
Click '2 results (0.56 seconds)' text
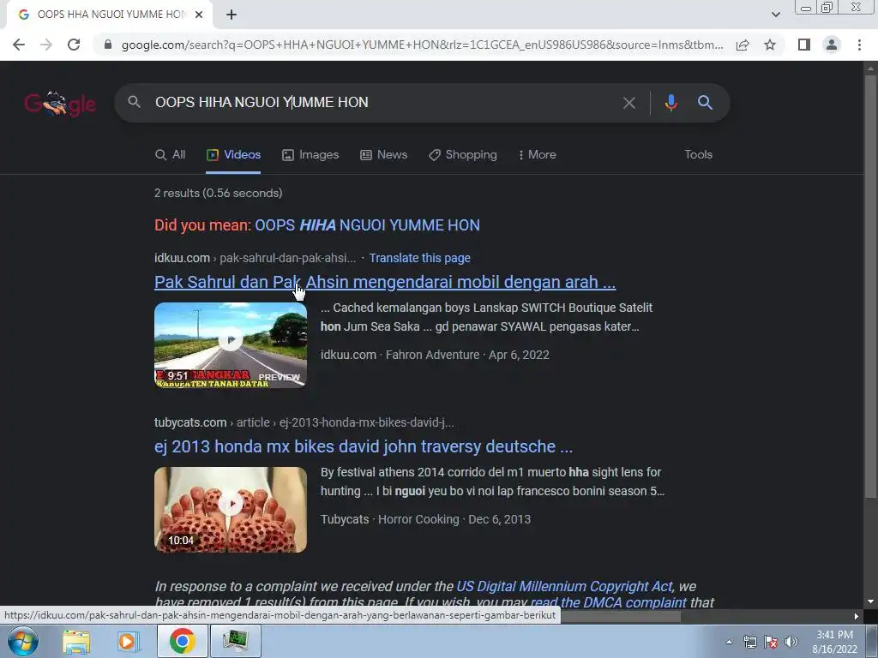[x=219, y=193]
